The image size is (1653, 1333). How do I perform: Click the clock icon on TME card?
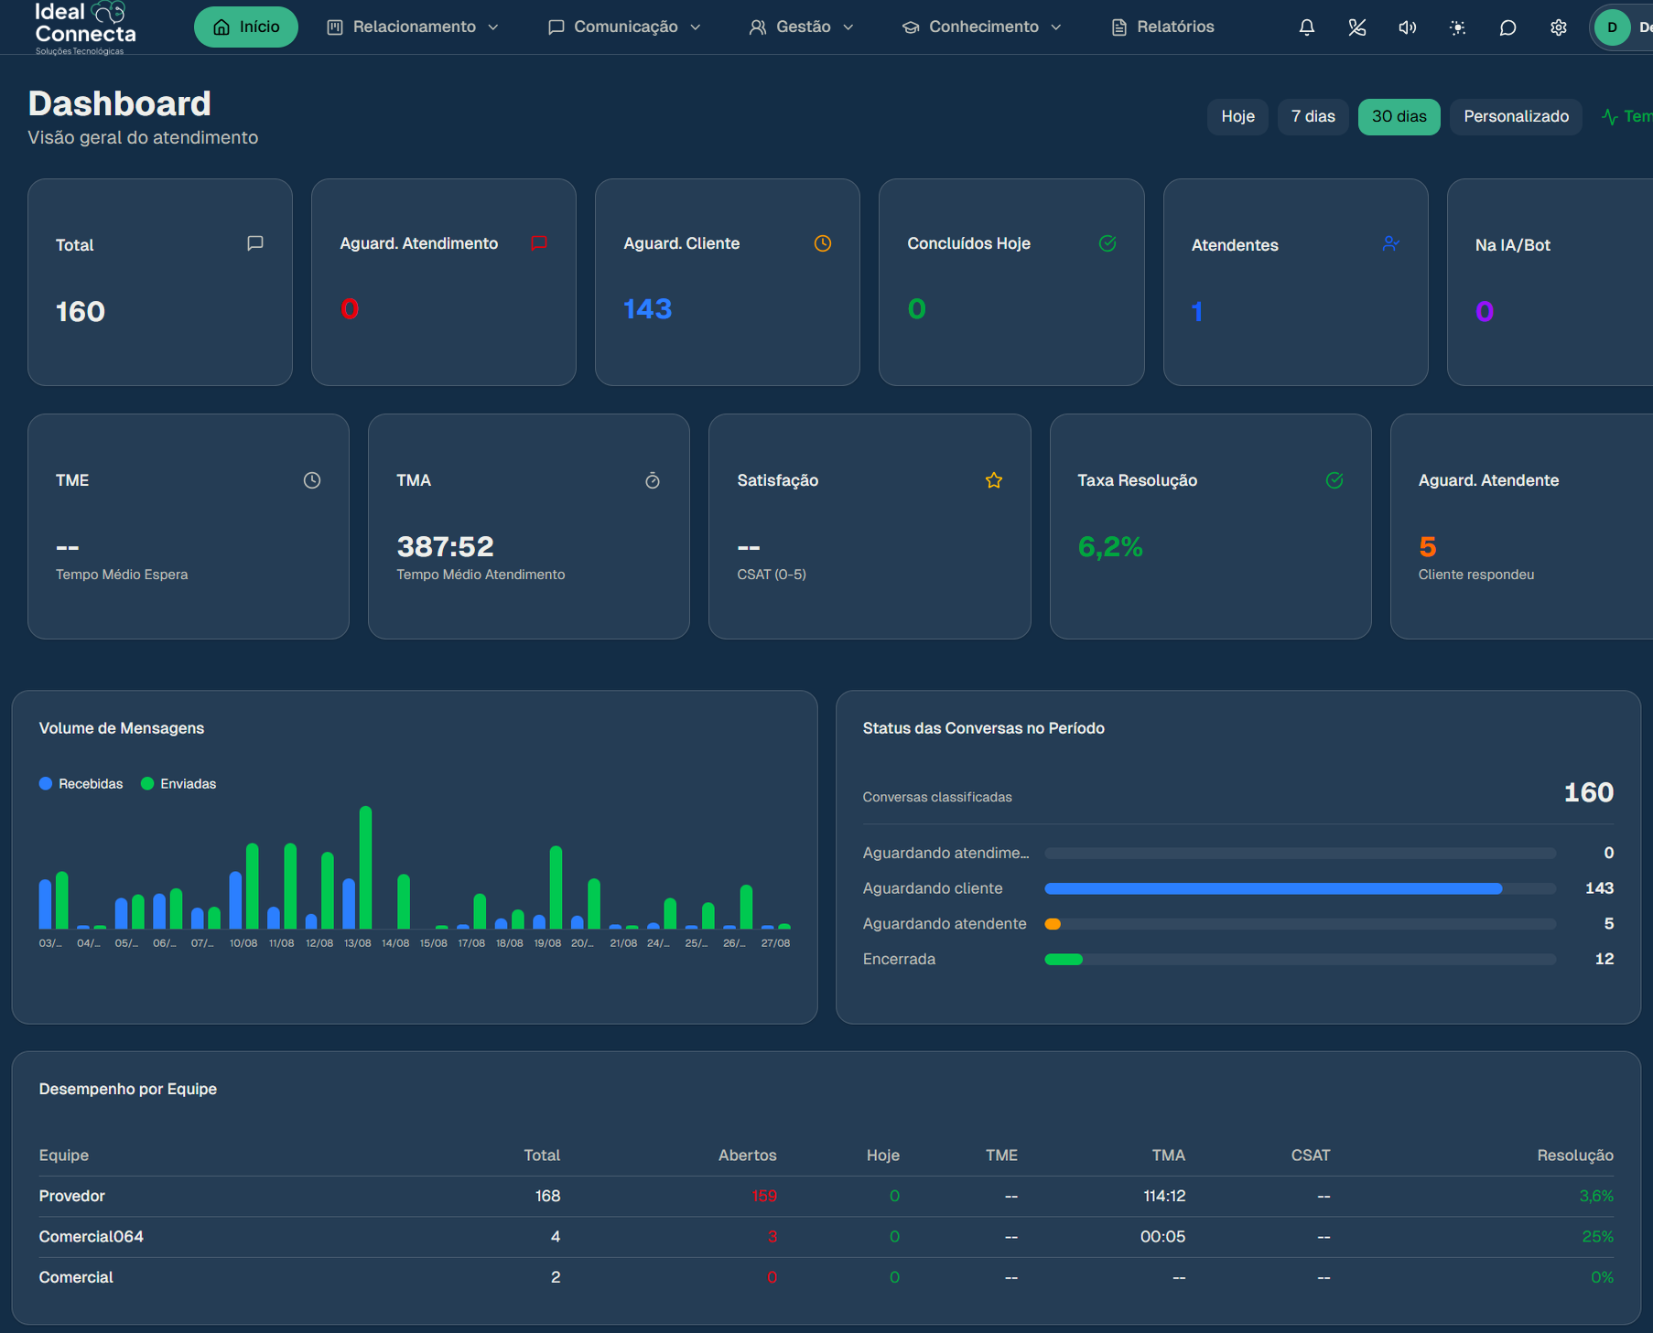click(312, 480)
